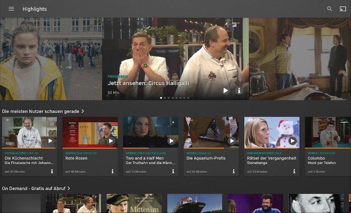Show info for Circus Halligalli banner
The width and height of the screenshot is (351, 213).
coord(239,90)
